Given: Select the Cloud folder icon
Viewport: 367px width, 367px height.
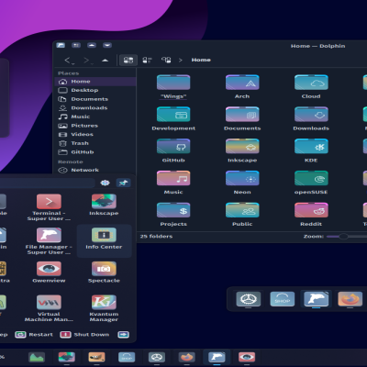Looking at the screenshot, I should tap(311, 83).
